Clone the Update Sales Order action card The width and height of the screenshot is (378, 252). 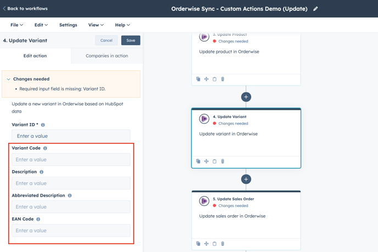[198, 244]
